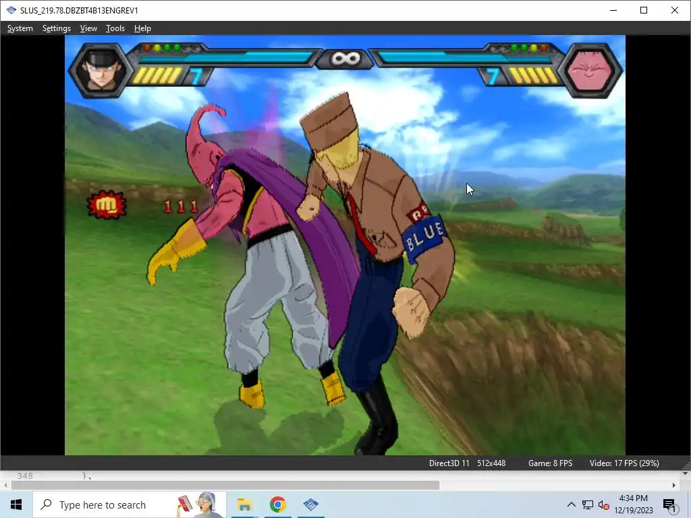Screen dimensions: 691x518
Task: Click the right player blue health bar
Action: click(x=465, y=58)
